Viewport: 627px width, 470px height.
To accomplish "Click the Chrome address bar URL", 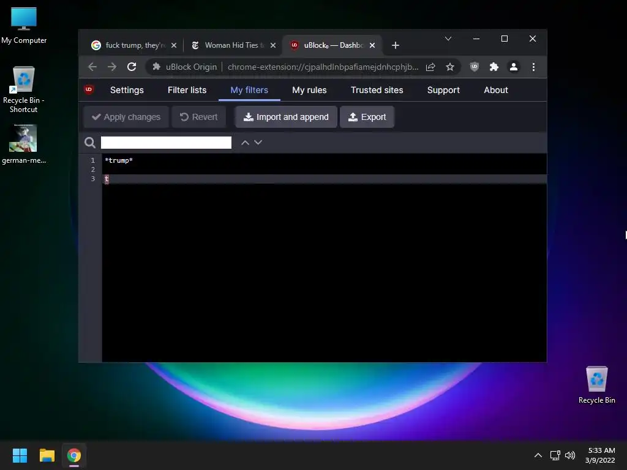I will [323, 67].
